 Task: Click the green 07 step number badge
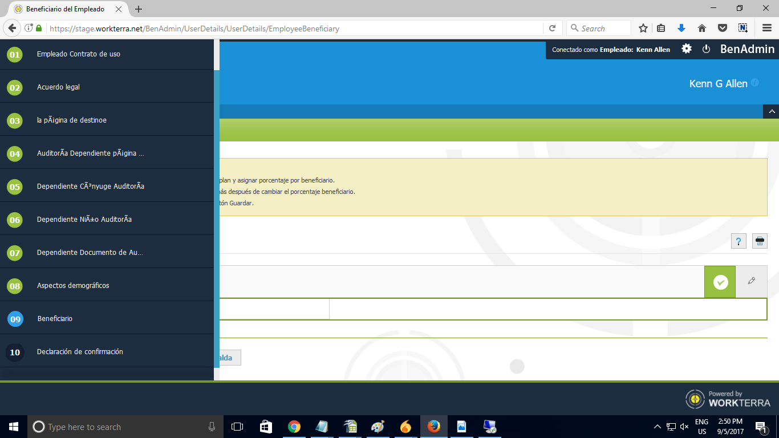[15, 253]
